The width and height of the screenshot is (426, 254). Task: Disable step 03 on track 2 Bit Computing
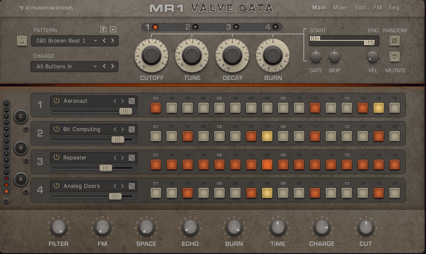[188, 136]
